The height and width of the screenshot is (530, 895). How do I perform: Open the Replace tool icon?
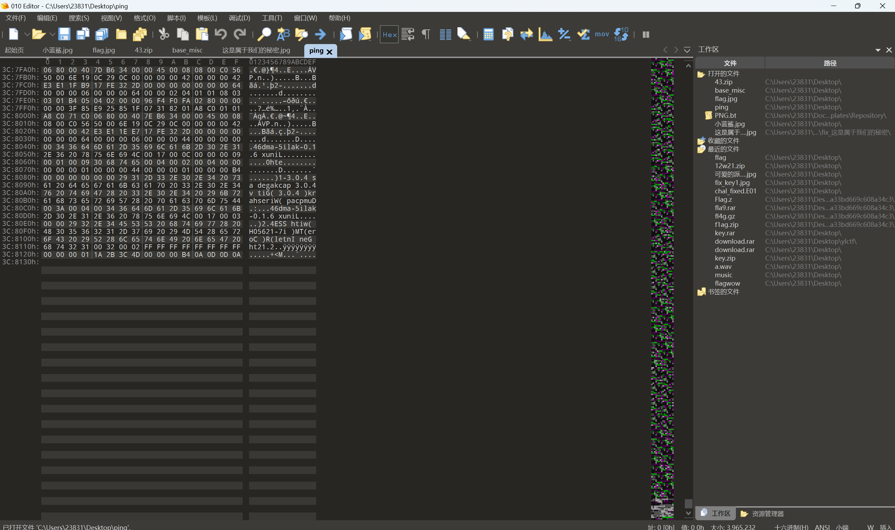click(x=283, y=34)
